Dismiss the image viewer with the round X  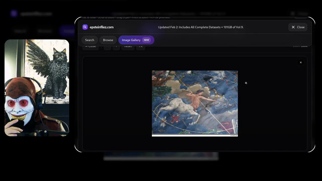(301, 62)
